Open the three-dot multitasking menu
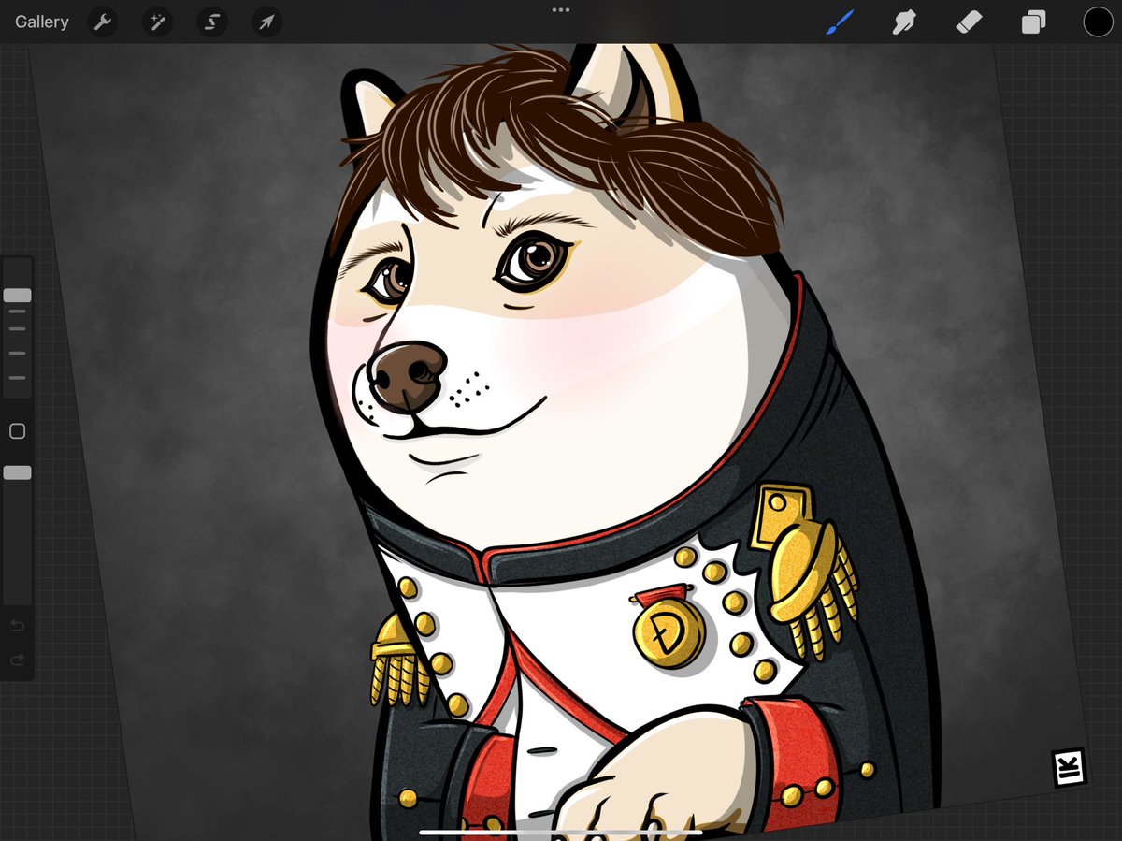The width and height of the screenshot is (1122, 841). tap(561, 10)
